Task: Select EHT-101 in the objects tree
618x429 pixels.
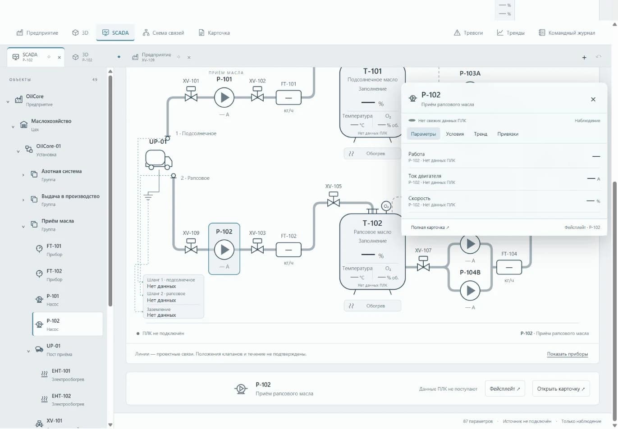Action: [68, 375]
